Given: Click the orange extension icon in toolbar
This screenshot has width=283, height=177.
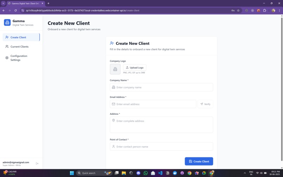Looking at the screenshot, I should click(x=258, y=11).
